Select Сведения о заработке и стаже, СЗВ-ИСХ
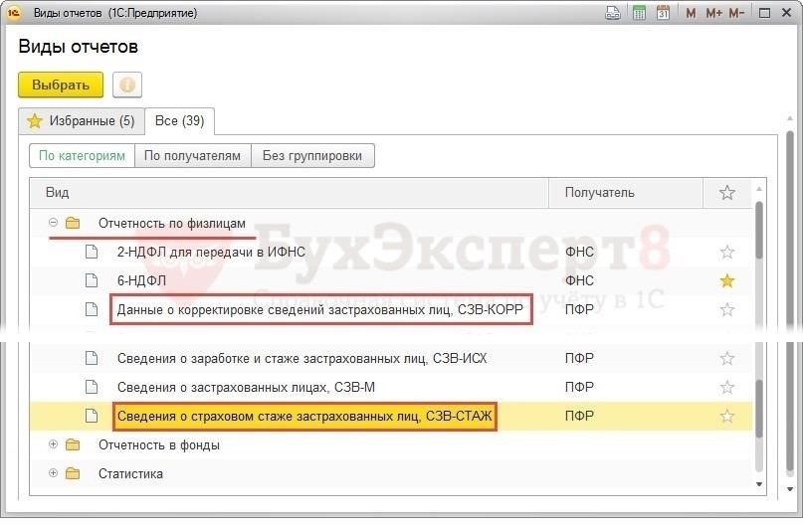This screenshot has height=527, width=803. (x=301, y=358)
